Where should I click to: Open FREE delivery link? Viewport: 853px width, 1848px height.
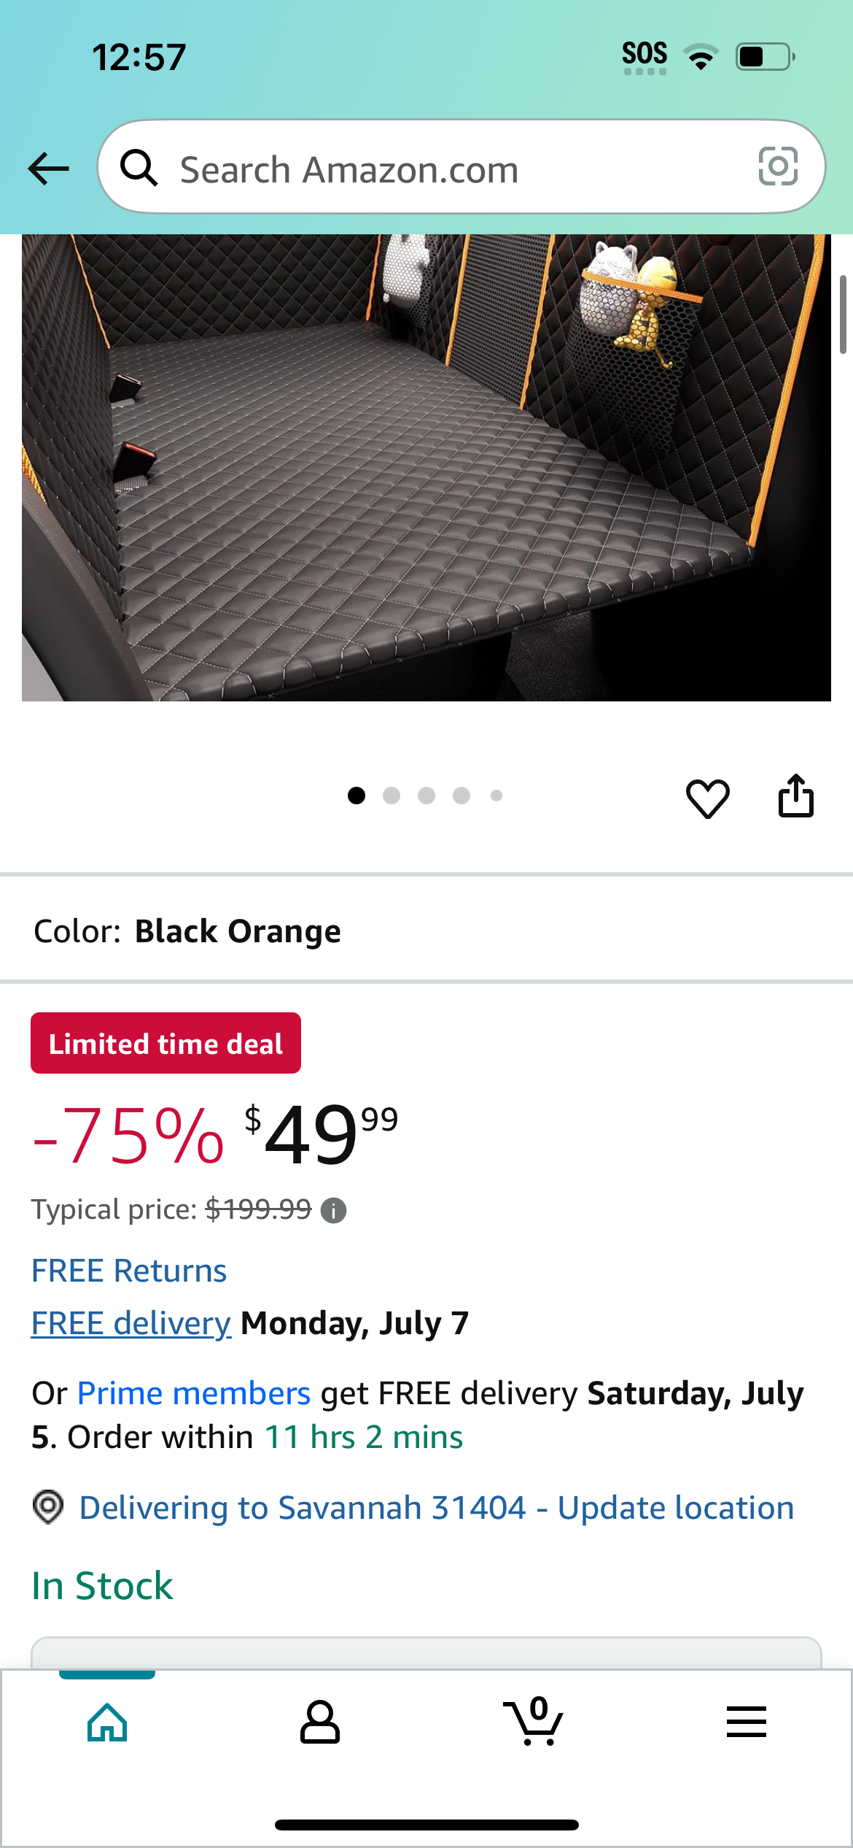tap(131, 1323)
